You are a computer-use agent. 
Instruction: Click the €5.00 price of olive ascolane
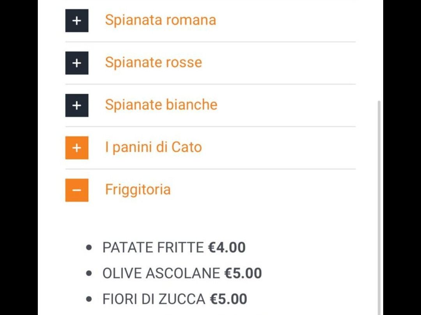243,274
